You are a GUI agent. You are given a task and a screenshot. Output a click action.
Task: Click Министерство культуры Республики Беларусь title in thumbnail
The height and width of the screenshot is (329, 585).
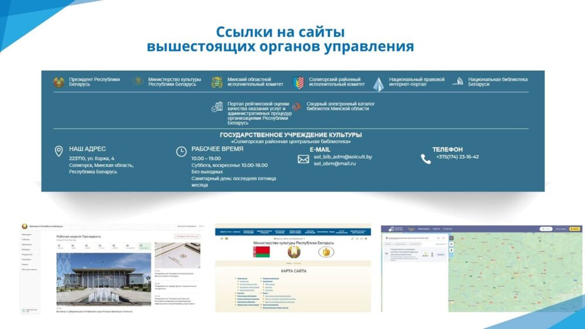click(x=294, y=243)
